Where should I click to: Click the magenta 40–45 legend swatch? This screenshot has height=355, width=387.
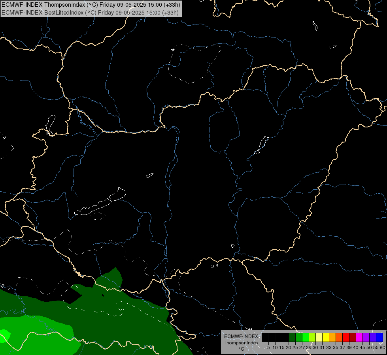(x=359, y=337)
